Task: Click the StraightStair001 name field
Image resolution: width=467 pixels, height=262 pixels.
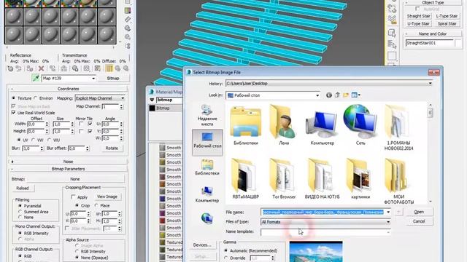Action: click(x=429, y=43)
